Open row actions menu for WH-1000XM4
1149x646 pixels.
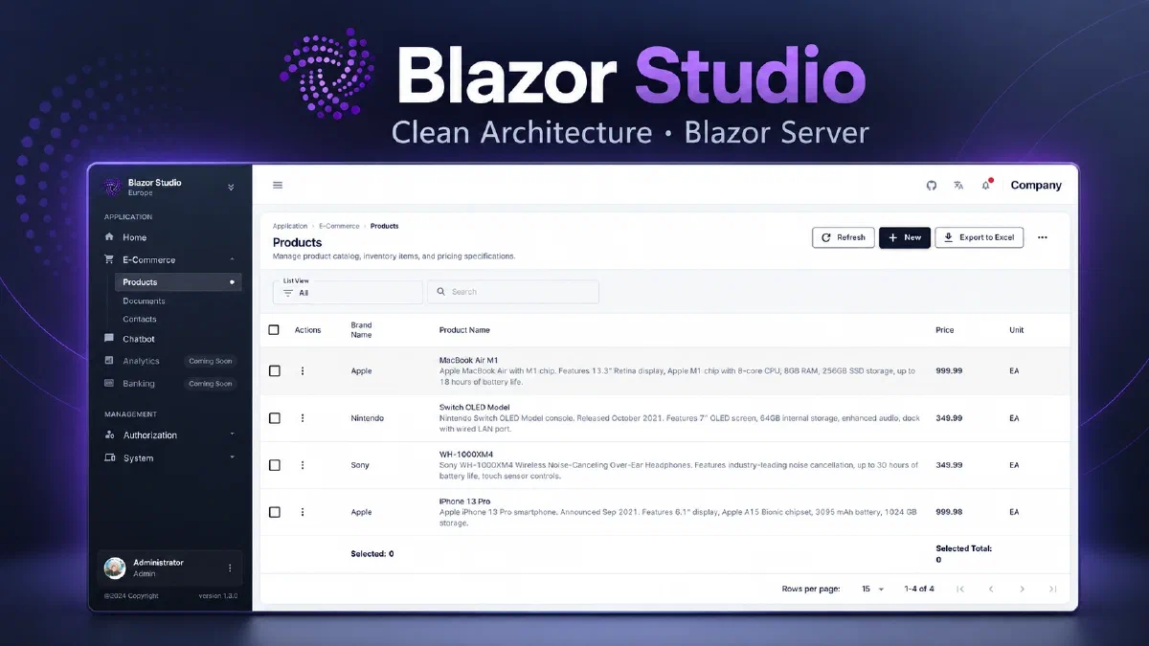pos(303,465)
